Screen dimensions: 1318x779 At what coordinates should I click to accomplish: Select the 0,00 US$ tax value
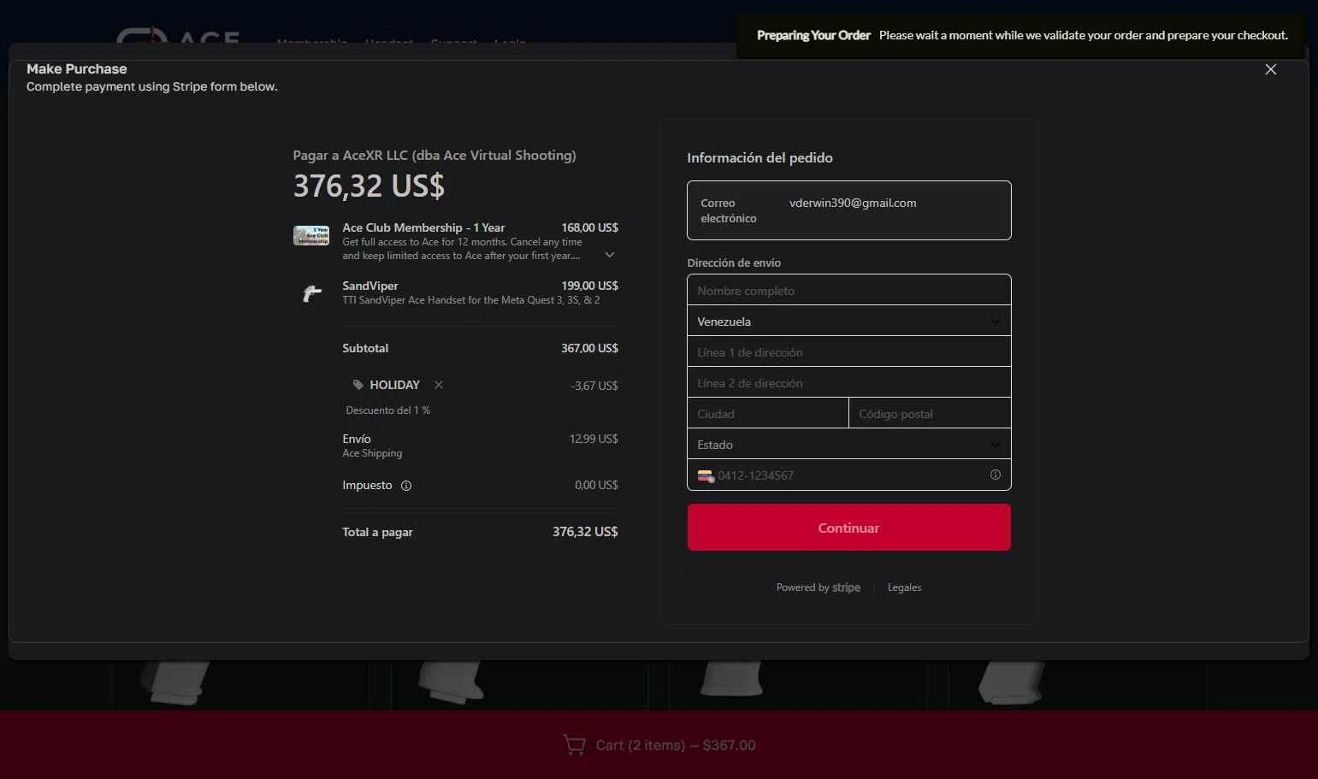tap(596, 485)
